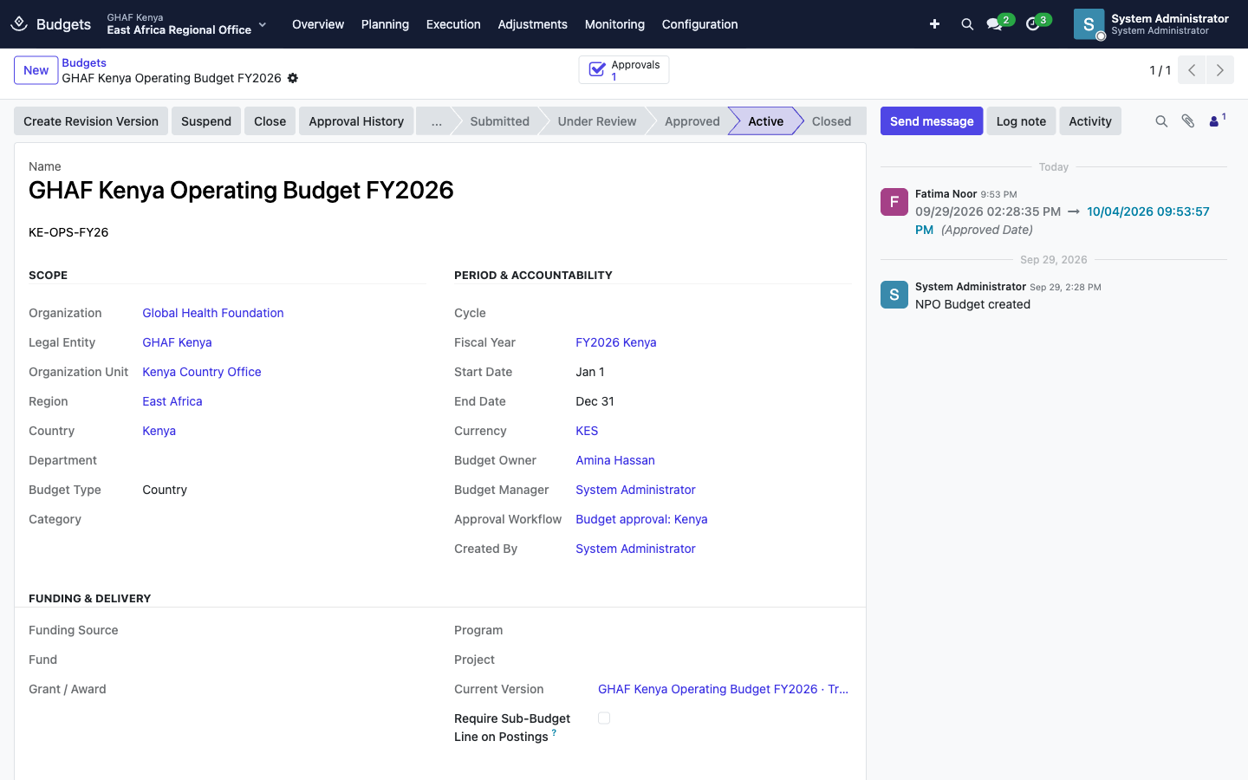Show followers list icon
The image size is (1248, 780).
[1217, 120]
